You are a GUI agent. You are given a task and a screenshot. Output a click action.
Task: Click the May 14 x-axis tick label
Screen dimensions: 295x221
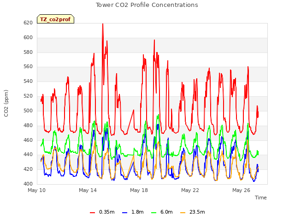tap(88, 190)
